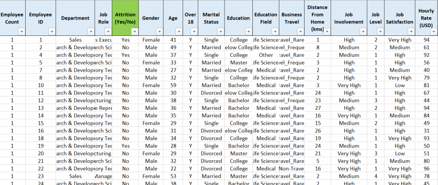Viewport: 438px width, 185px height.
Task: Expand the Department column filter arrow
Action: [x=91, y=31]
